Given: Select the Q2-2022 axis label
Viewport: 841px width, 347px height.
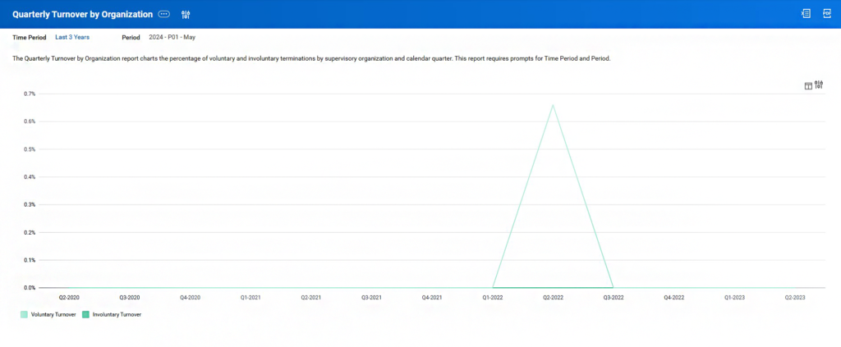Looking at the screenshot, I should click(553, 297).
